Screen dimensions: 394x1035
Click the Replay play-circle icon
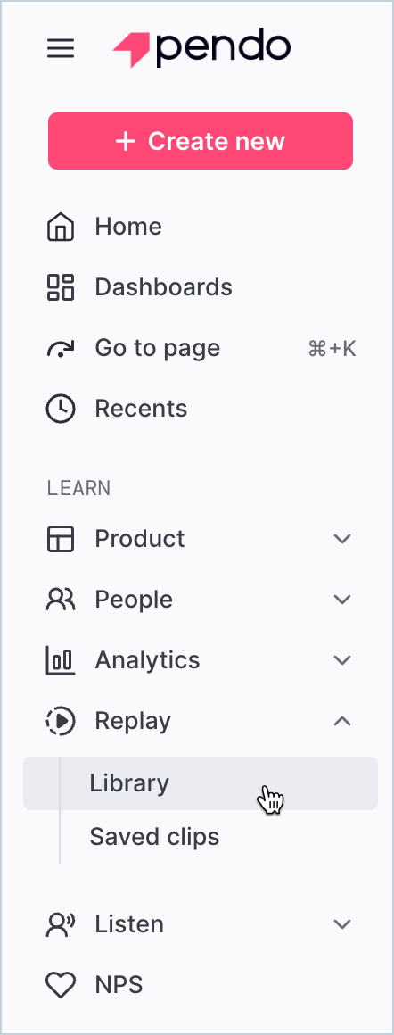[x=61, y=721]
